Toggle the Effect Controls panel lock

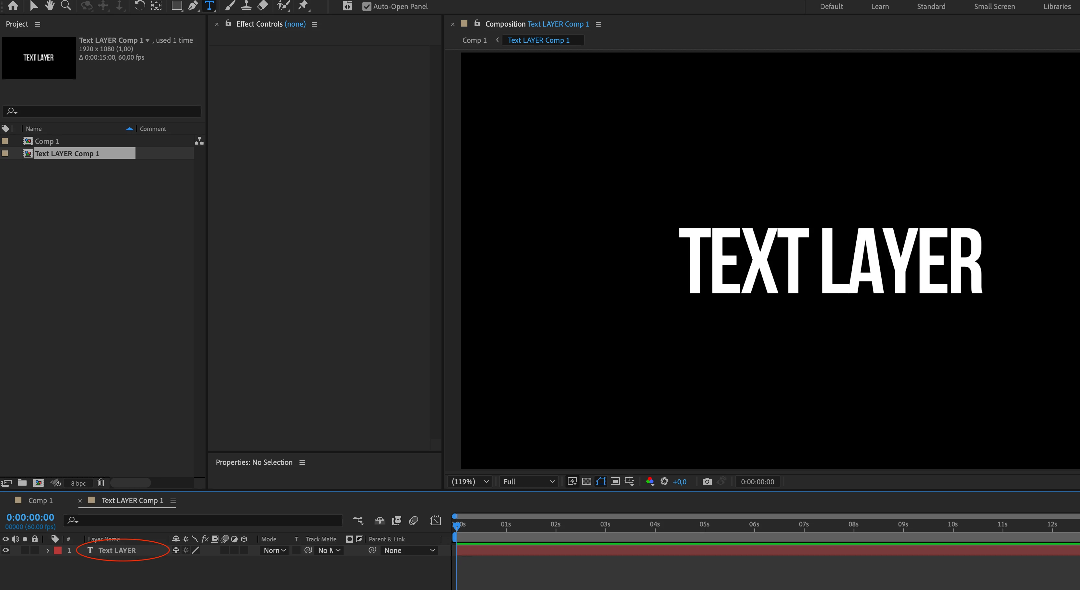(x=228, y=23)
